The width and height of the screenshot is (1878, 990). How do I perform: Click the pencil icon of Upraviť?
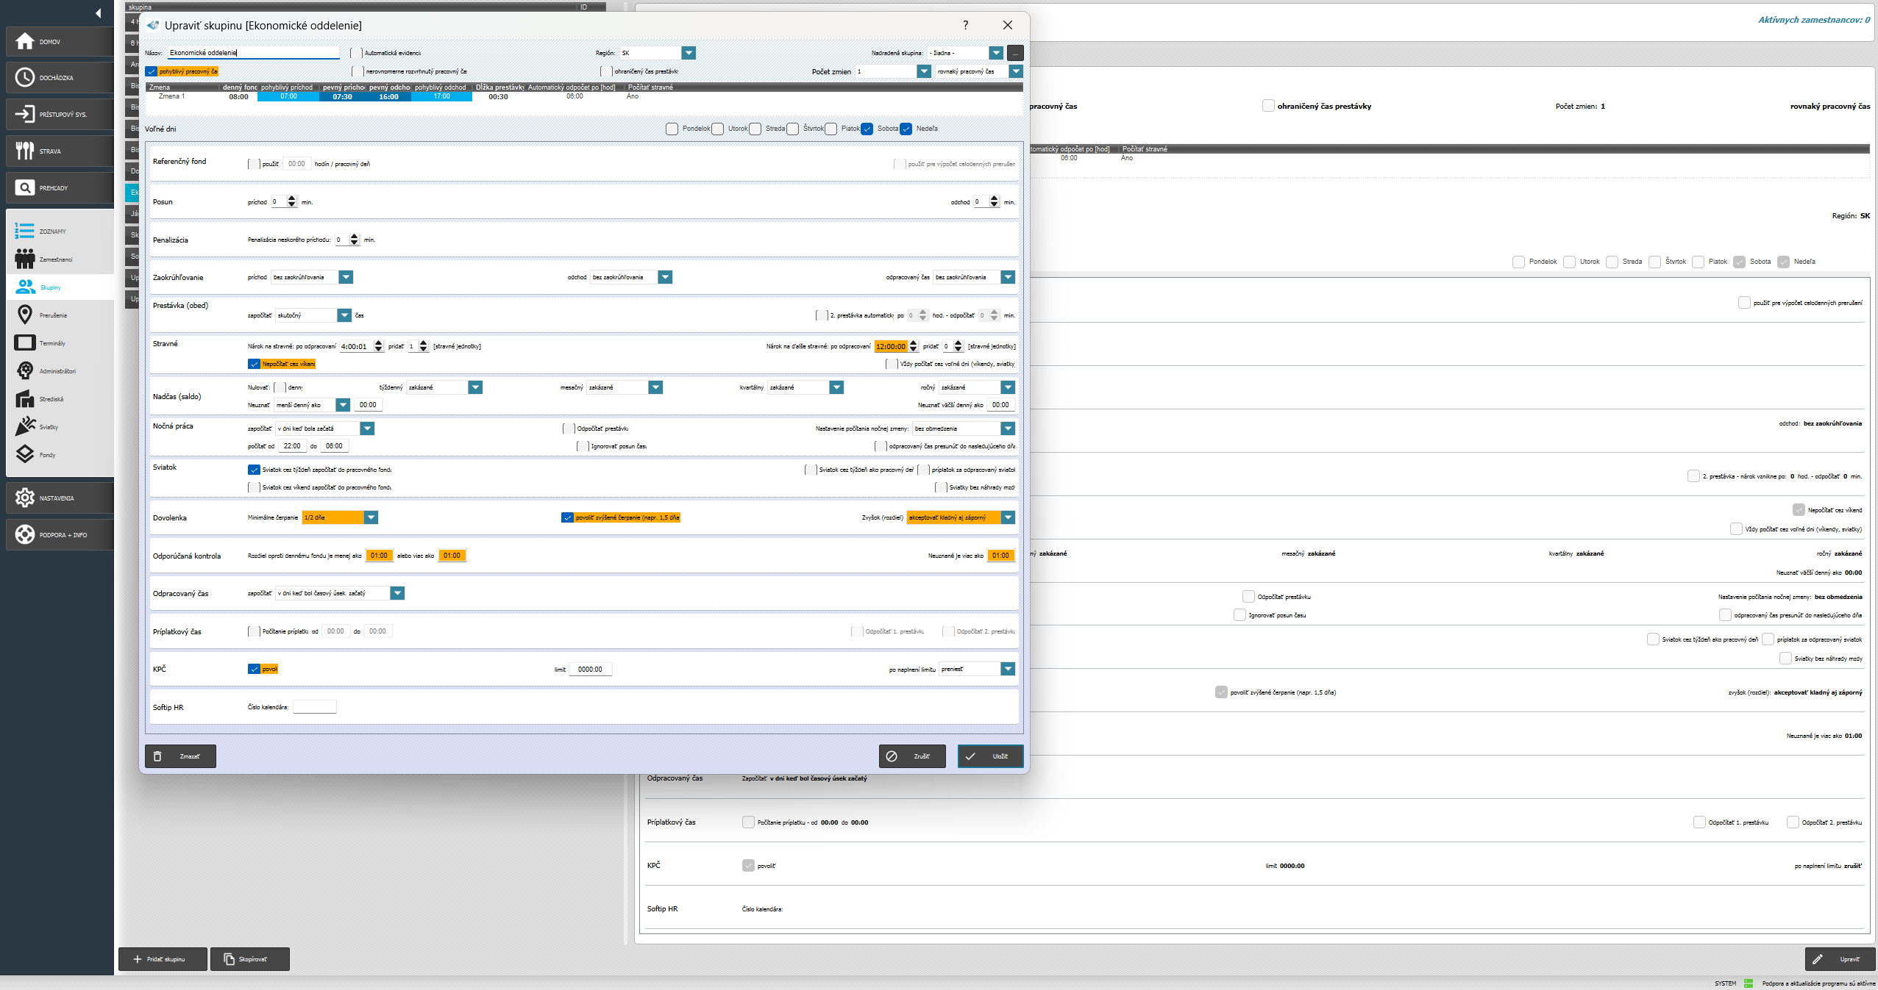(x=1817, y=959)
